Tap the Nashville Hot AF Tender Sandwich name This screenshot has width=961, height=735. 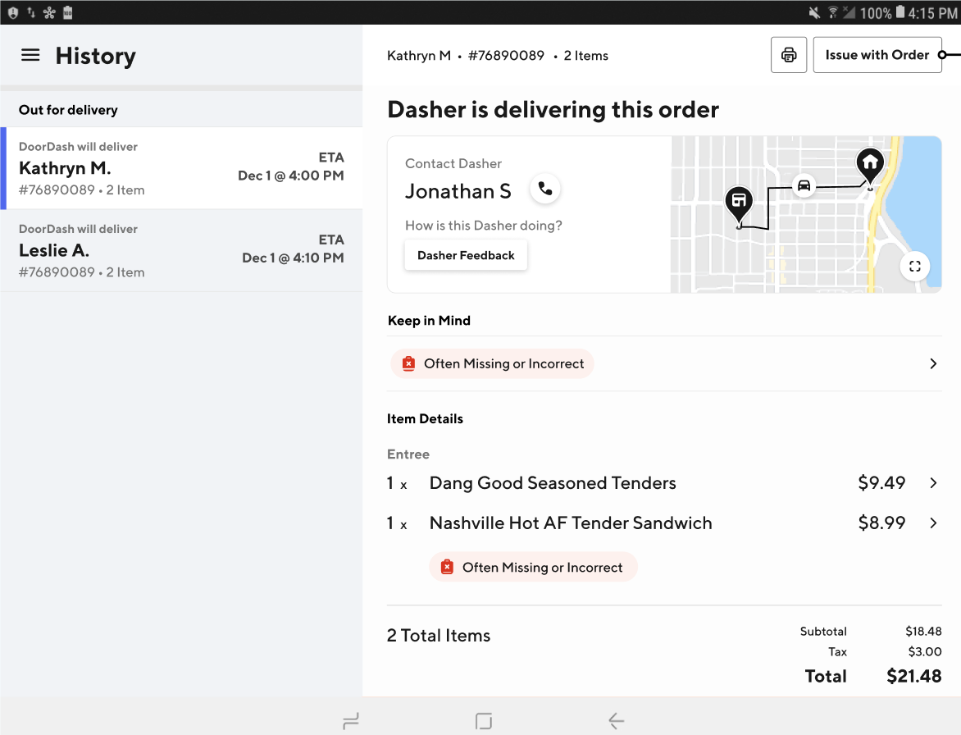tap(571, 523)
